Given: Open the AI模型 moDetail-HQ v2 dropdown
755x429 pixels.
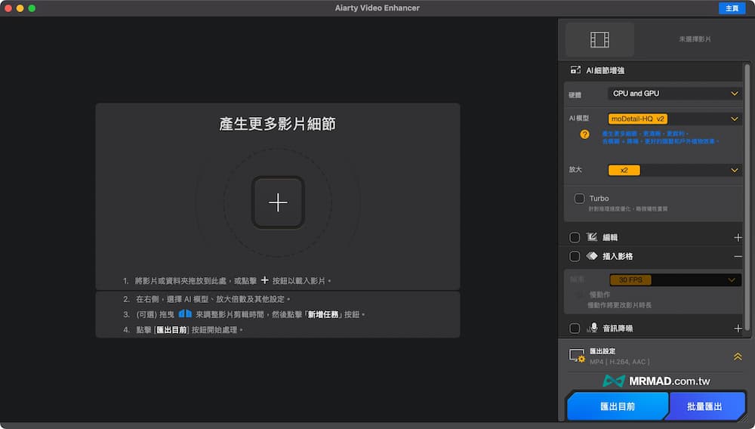Looking at the screenshot, I should (674, 119).
